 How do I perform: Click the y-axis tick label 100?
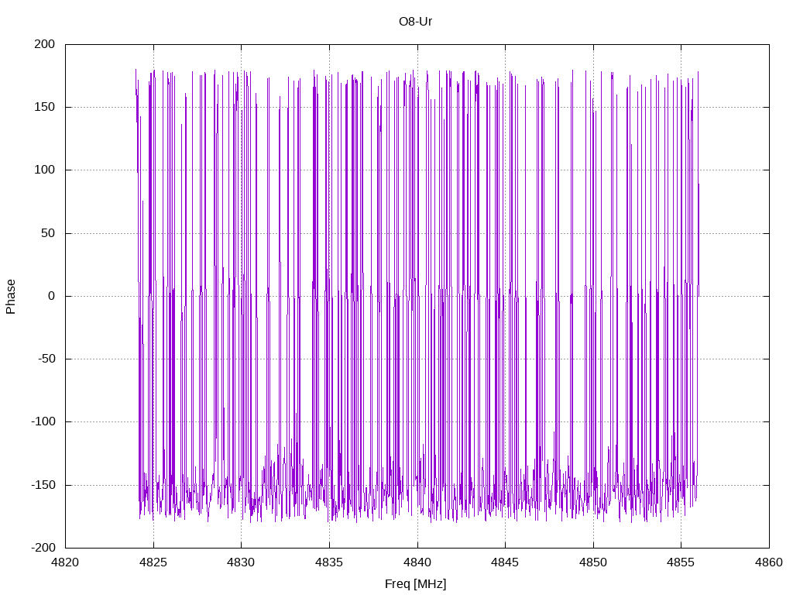(44, 170)
